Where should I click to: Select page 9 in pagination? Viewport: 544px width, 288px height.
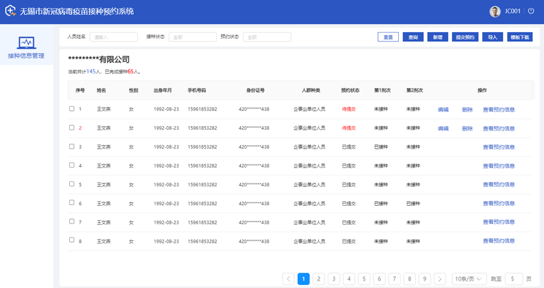pos(425,279)
